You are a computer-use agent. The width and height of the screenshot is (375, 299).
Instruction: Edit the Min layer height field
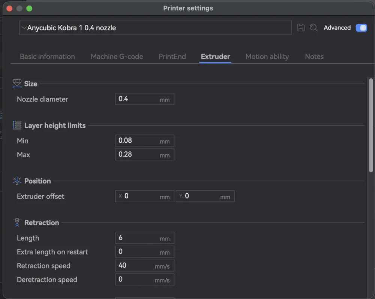click(145, 141)
